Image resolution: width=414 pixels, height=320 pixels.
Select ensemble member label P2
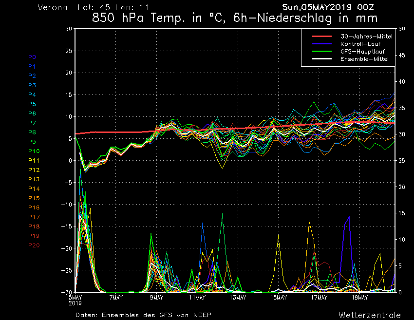tap(32, 76)
